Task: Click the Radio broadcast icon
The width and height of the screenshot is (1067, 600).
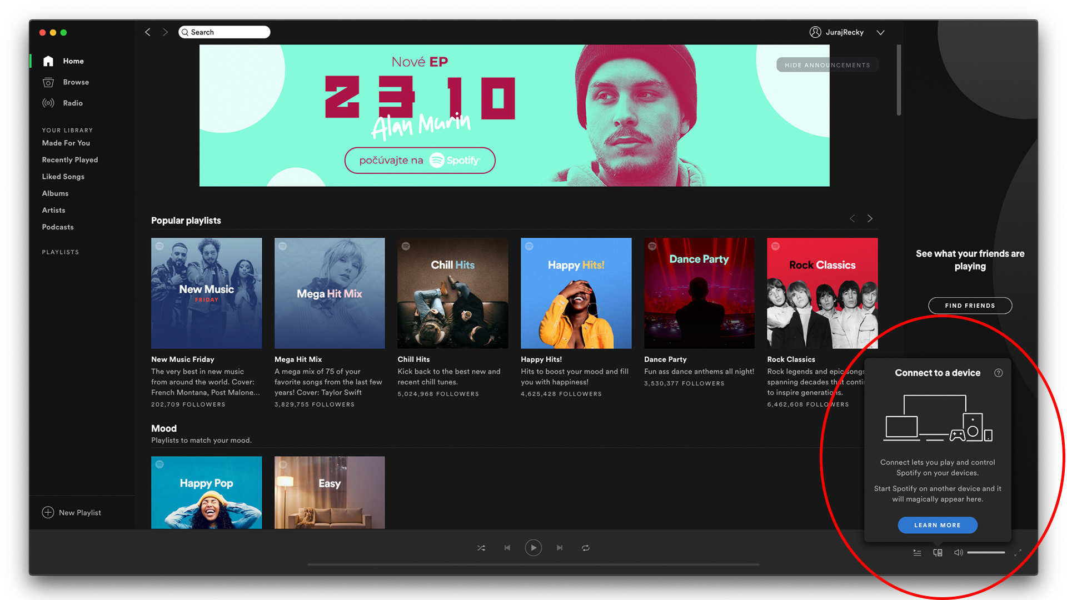Action: 48,103
